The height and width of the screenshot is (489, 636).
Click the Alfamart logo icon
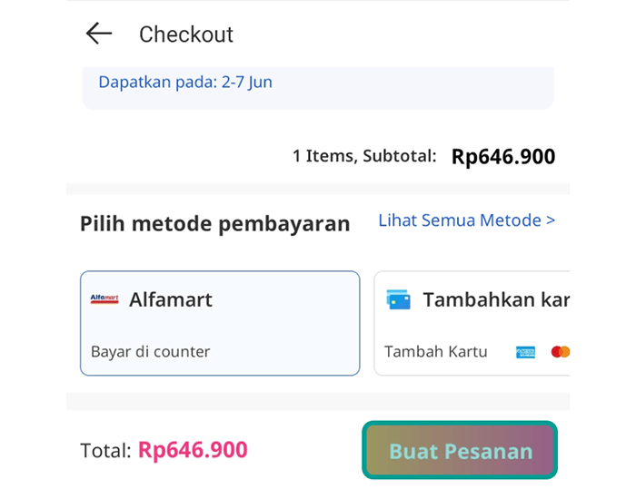point(104,299)
